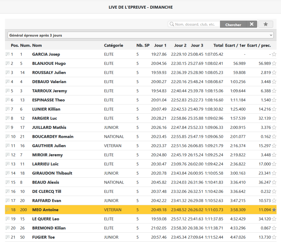Click the LIVE DE L'EPREUVE - DIMANCHE title
The width and height of the screenshot is (281, 242).
(141, 7)
